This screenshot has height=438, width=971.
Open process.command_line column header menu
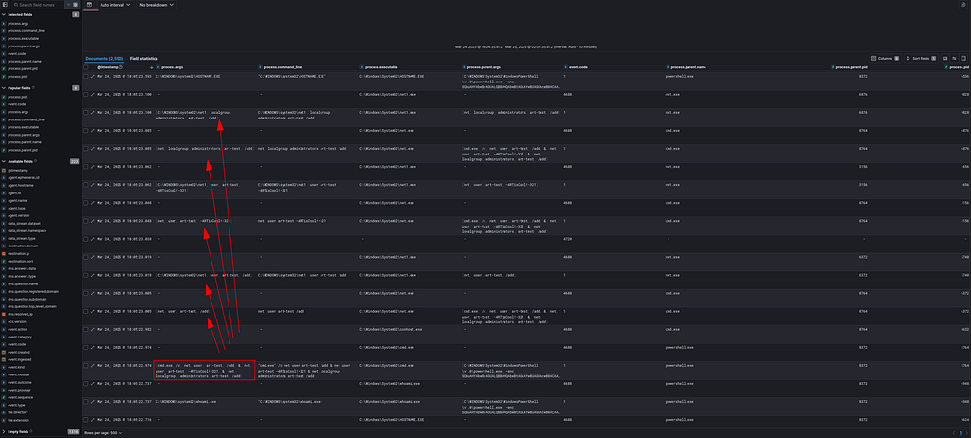coord(283,67)
